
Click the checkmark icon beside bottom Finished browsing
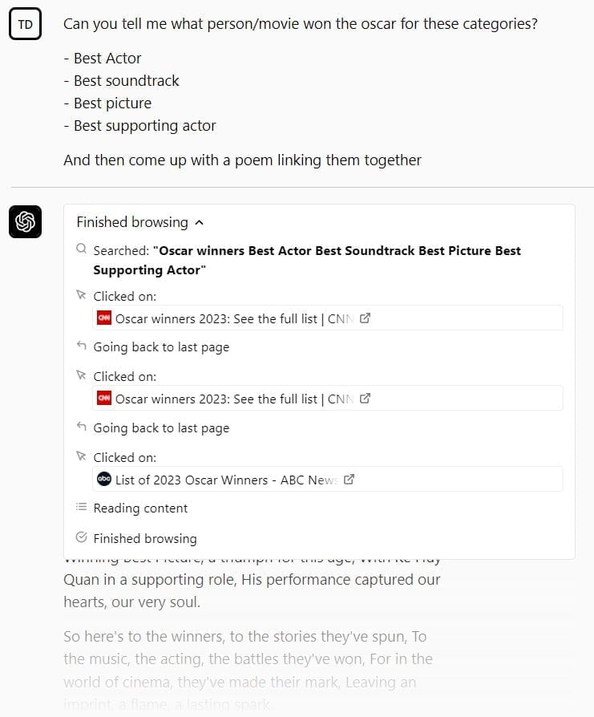click(x=81, y=537)
